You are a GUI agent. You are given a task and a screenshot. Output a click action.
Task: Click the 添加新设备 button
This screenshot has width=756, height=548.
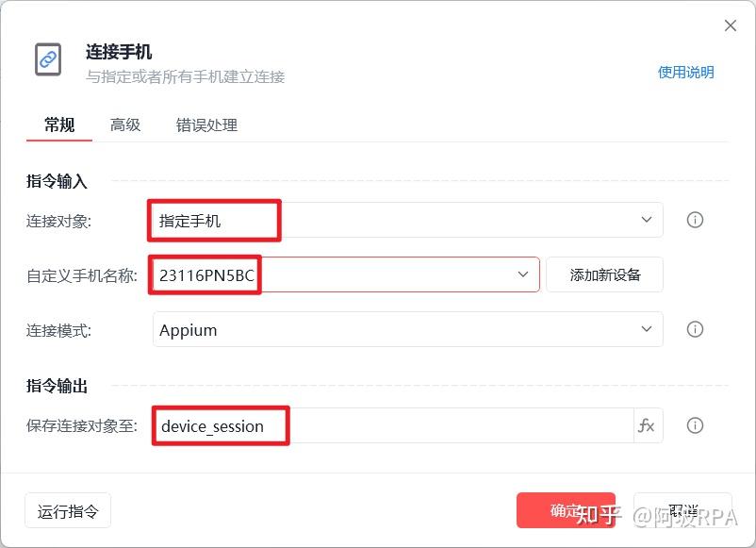(604, 274)
